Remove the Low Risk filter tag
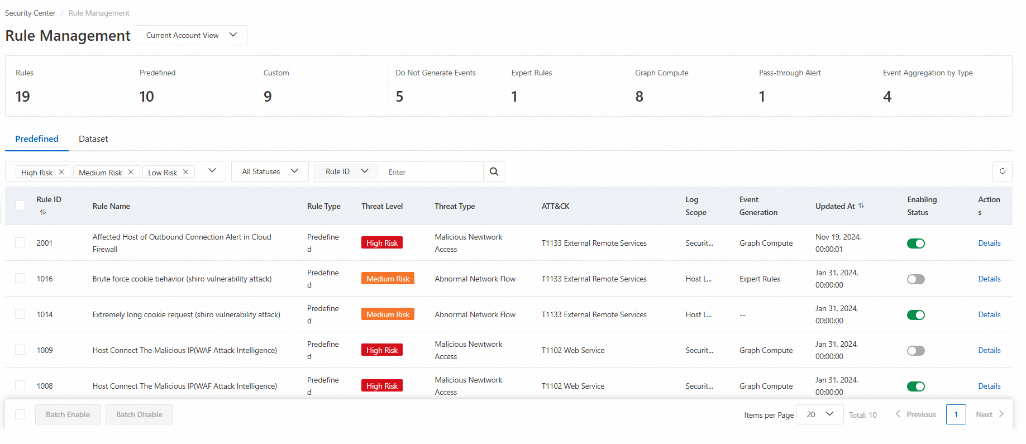1026x444 pixels. (186, 172)
